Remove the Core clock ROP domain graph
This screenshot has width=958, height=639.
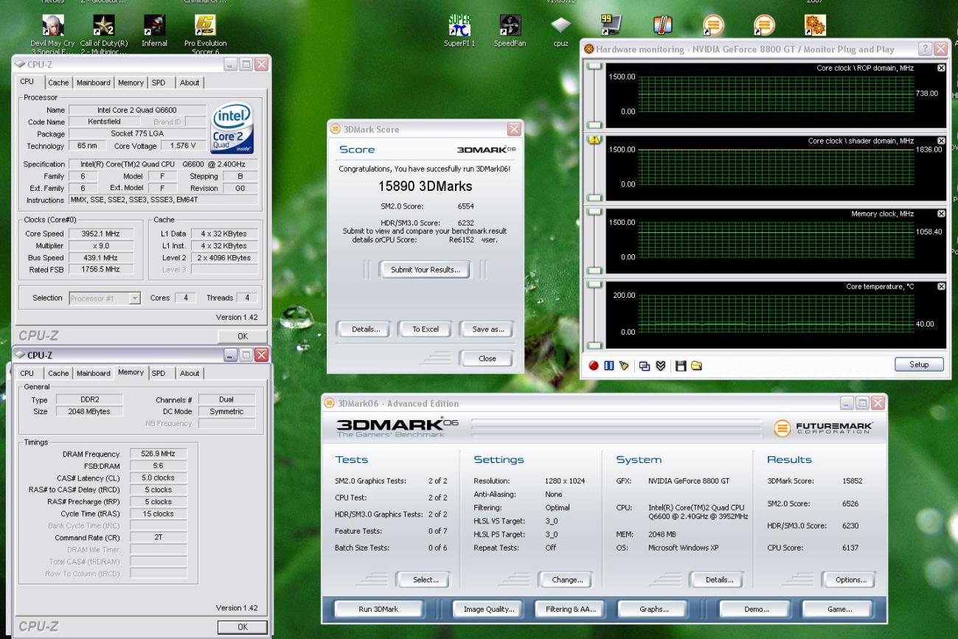point(941,68)
